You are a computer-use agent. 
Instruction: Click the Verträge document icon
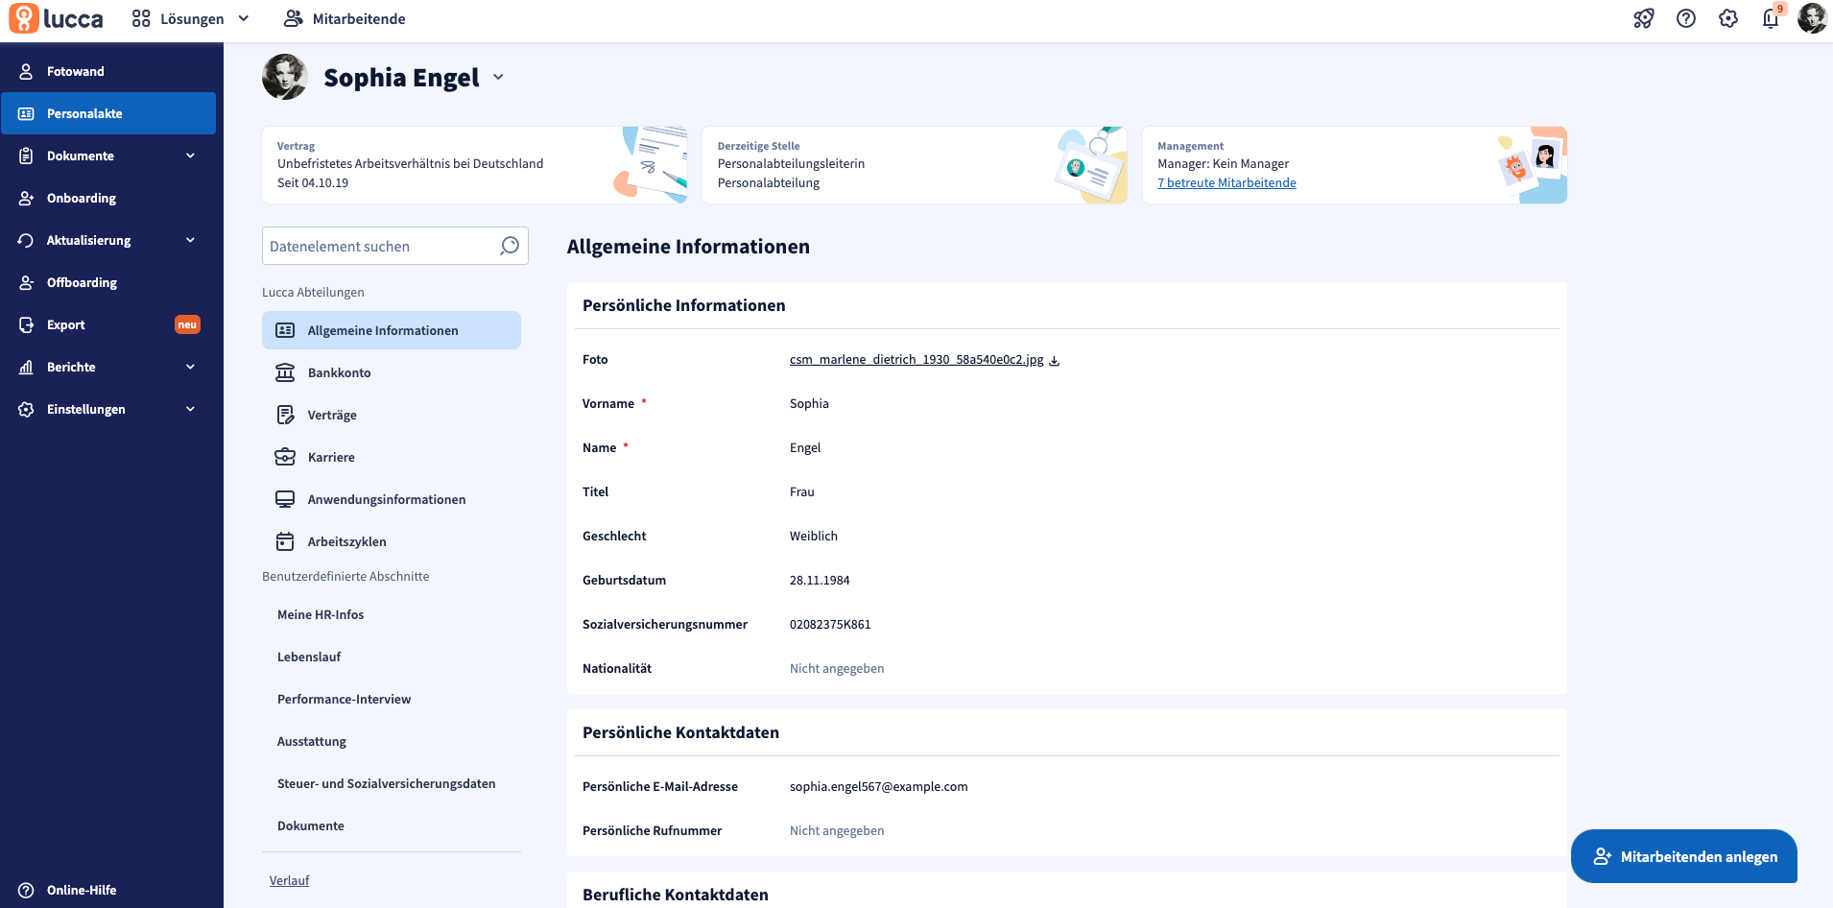coord(285,415)
